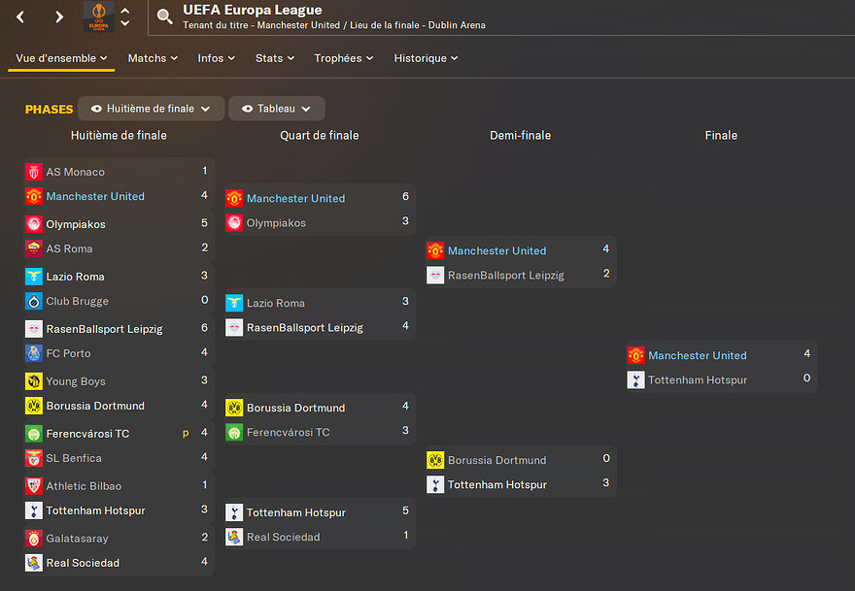Click AS Monaco's crest in the round of 16
This screenshot has height=591, width=855.
click(x=34, y=172)
